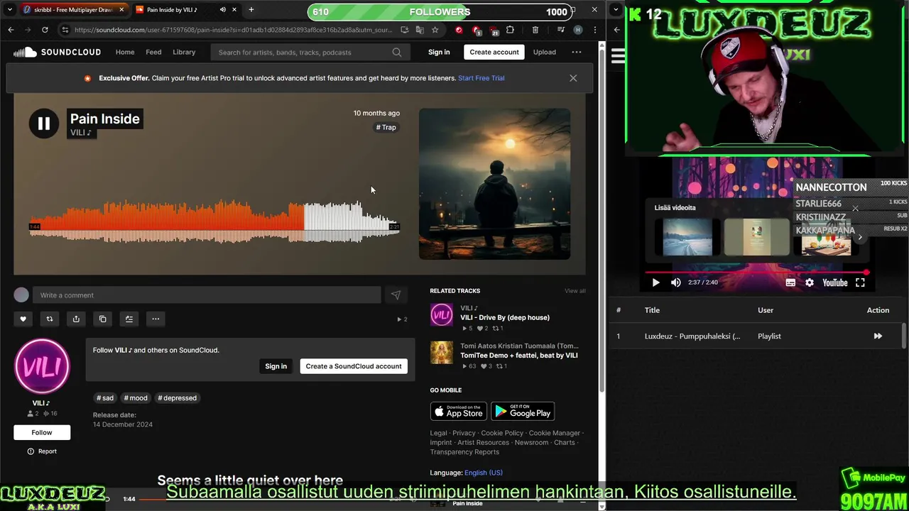
Task: Open the browser extensions puzzle icon
Action: [510, 30]
